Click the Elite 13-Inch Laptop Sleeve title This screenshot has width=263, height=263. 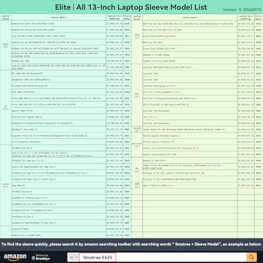[x=131, y=7]
